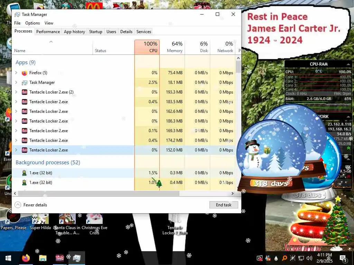This screenshot has width=354, height=265.
Task: Switch to Tentacle Locker on the taskbar
Action: (x=59, y=258)
